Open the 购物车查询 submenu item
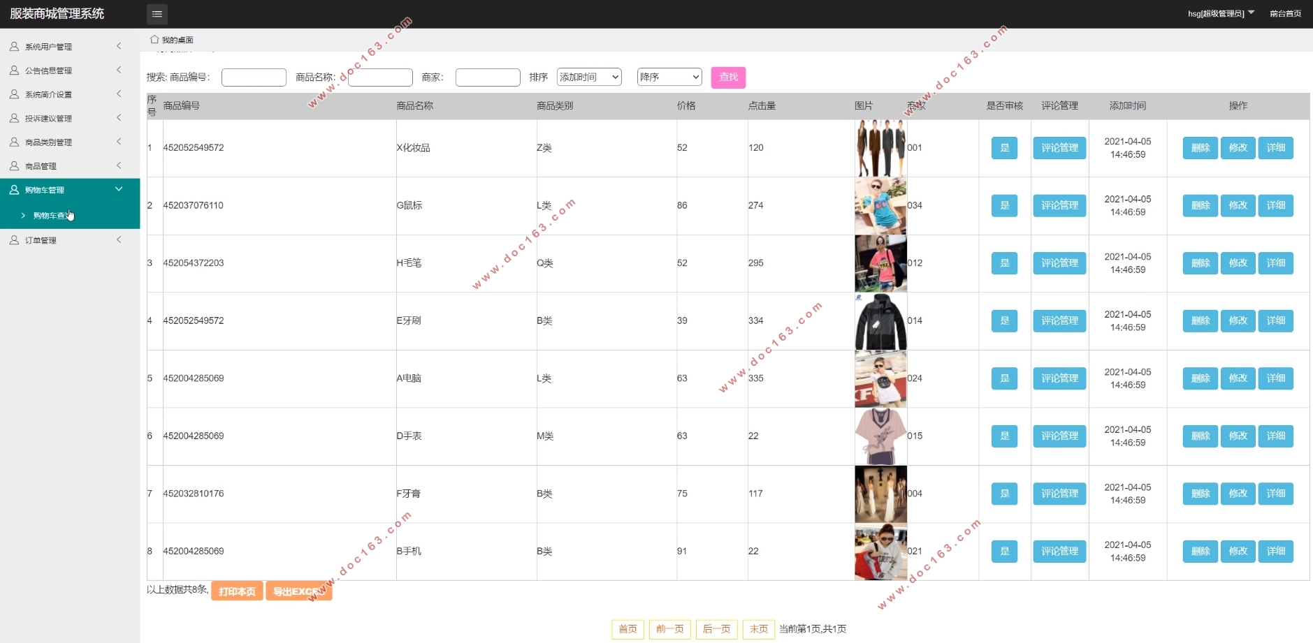Screen dimensions: 1313x643 pyautogui.click(x=50, y=216)
